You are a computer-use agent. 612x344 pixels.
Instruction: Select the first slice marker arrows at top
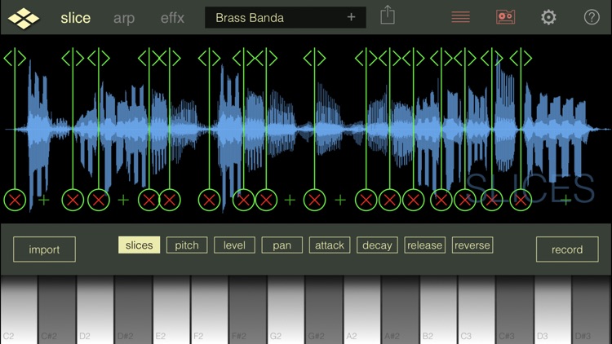[15, 59]
